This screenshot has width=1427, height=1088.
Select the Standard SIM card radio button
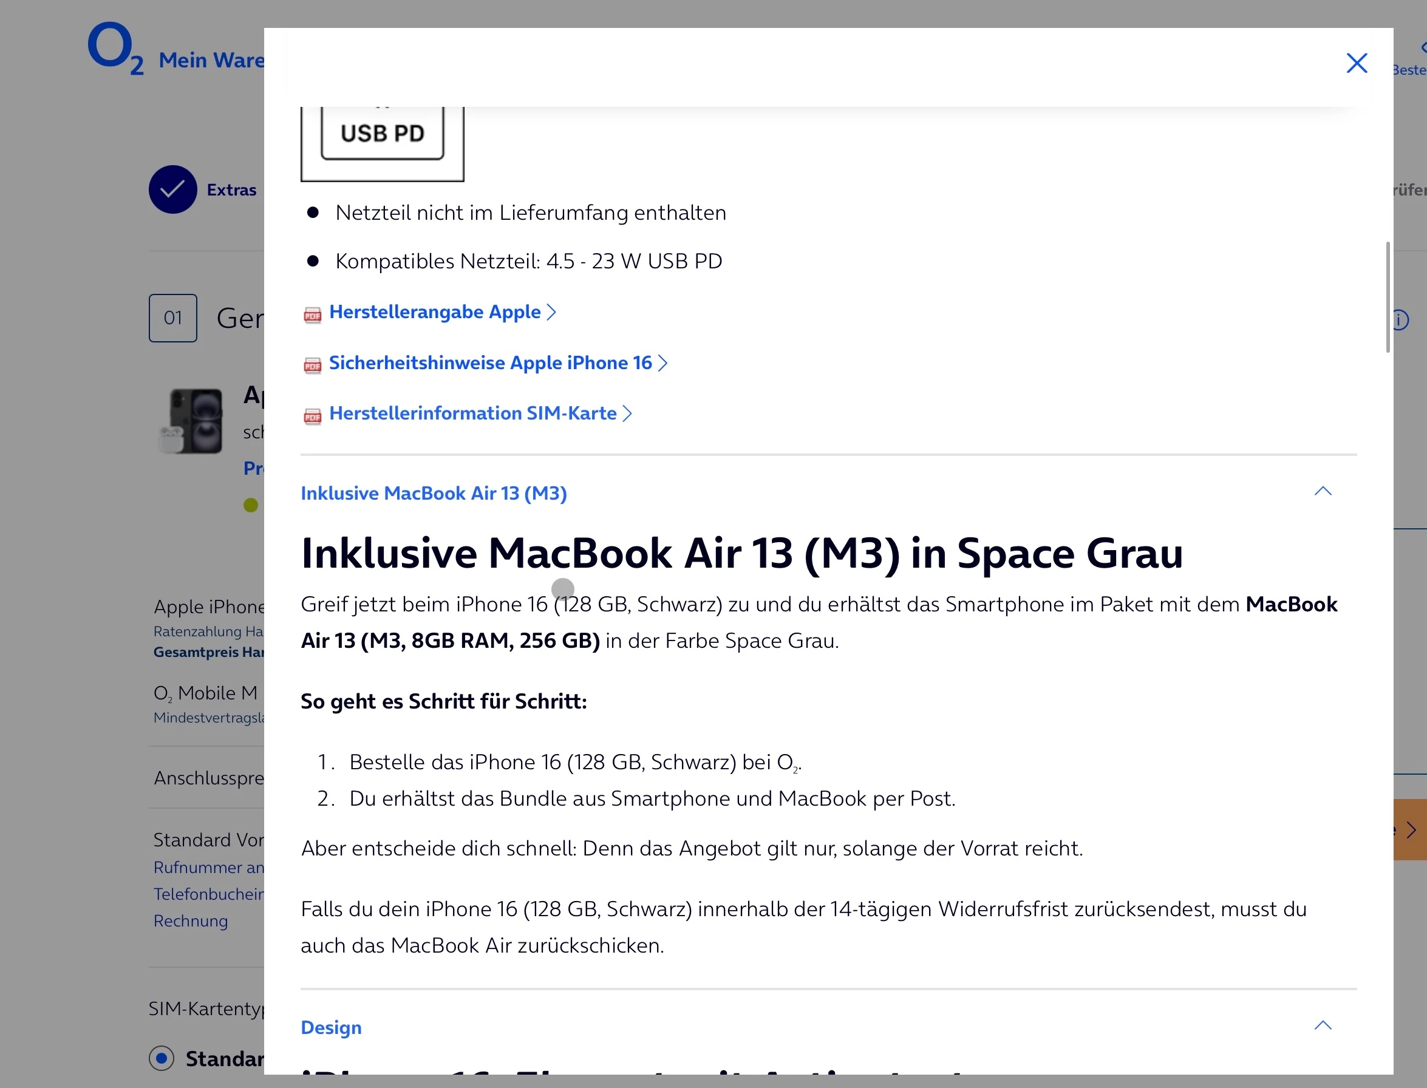coord(162,1058)
